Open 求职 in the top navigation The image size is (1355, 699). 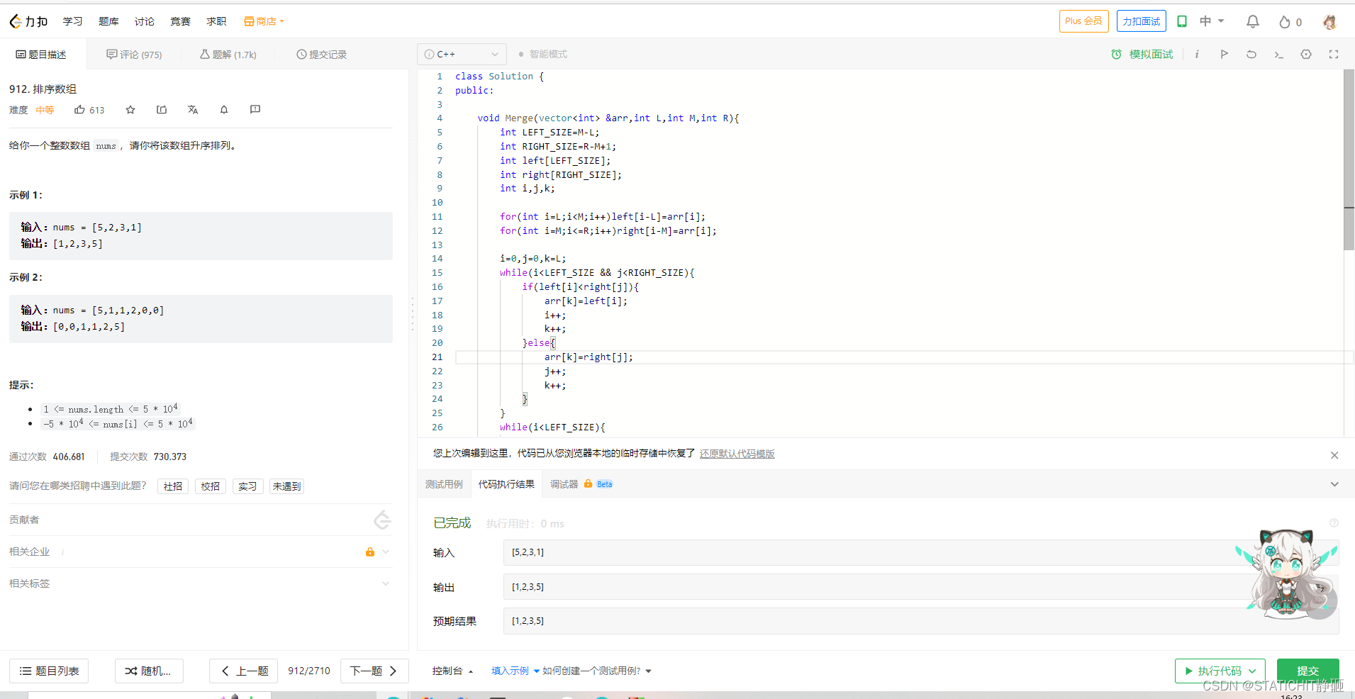216,21
